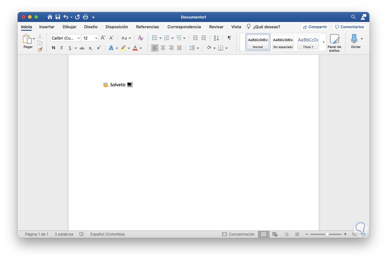Align text right
Viewport: 387px width, 261px height.
171,48
